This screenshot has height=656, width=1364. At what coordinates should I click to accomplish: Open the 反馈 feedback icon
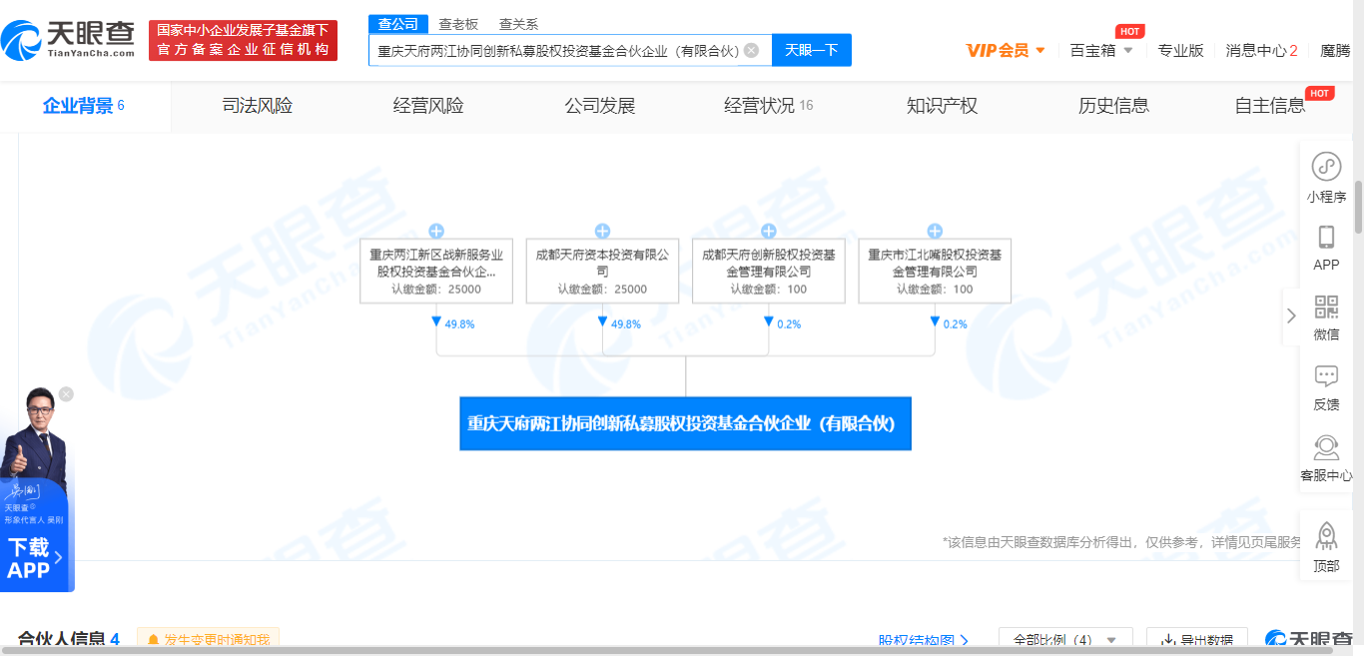[x=1326, y=377]
